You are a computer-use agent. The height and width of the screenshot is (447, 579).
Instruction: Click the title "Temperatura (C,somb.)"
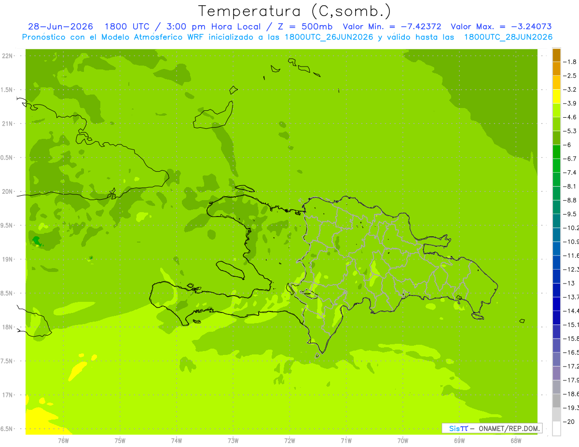[x=295, y=11]
